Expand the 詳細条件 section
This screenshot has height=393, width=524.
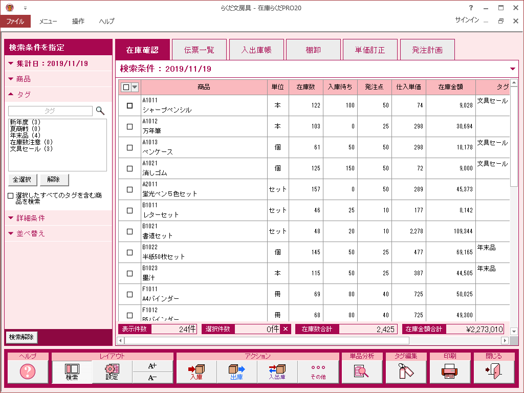[x=31, y=218]
